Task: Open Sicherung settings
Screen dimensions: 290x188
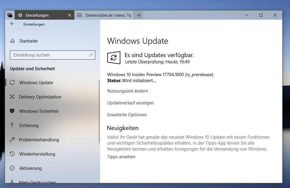Action: (x=29, y=126)
